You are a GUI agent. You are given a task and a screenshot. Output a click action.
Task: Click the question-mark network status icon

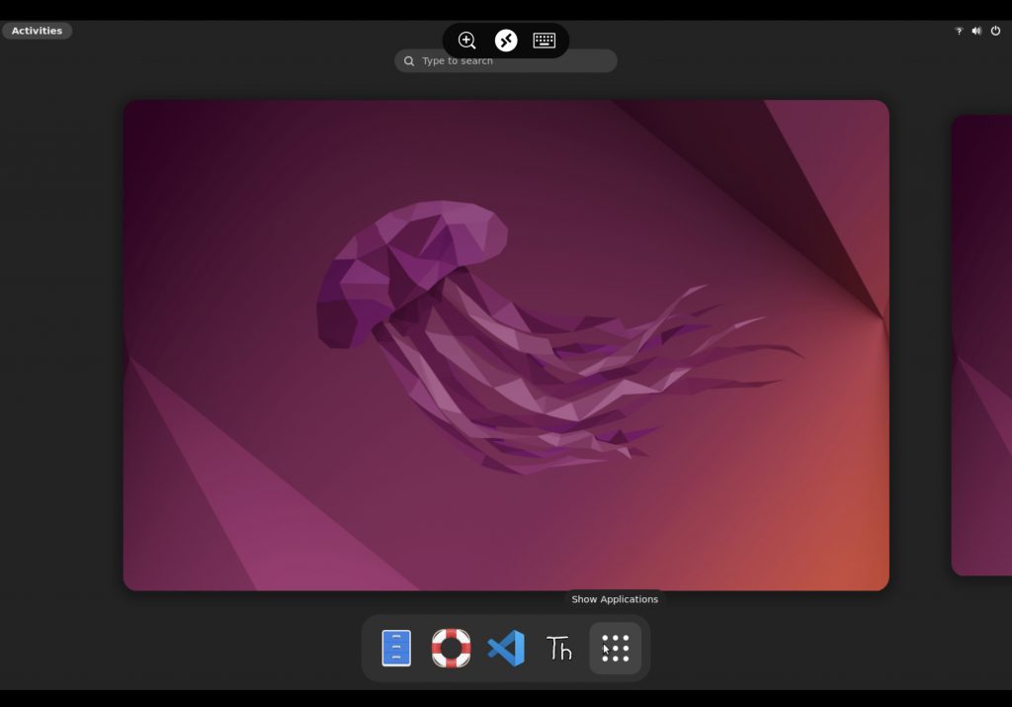(x=958, y=31)
